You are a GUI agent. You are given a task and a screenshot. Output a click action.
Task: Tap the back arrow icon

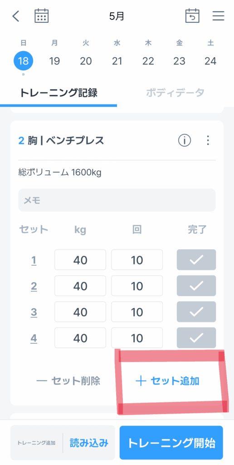pos(16,16)
